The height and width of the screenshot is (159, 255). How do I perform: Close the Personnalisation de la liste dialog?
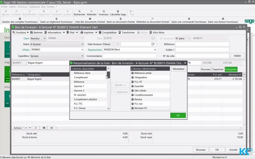tap(185, 63)
